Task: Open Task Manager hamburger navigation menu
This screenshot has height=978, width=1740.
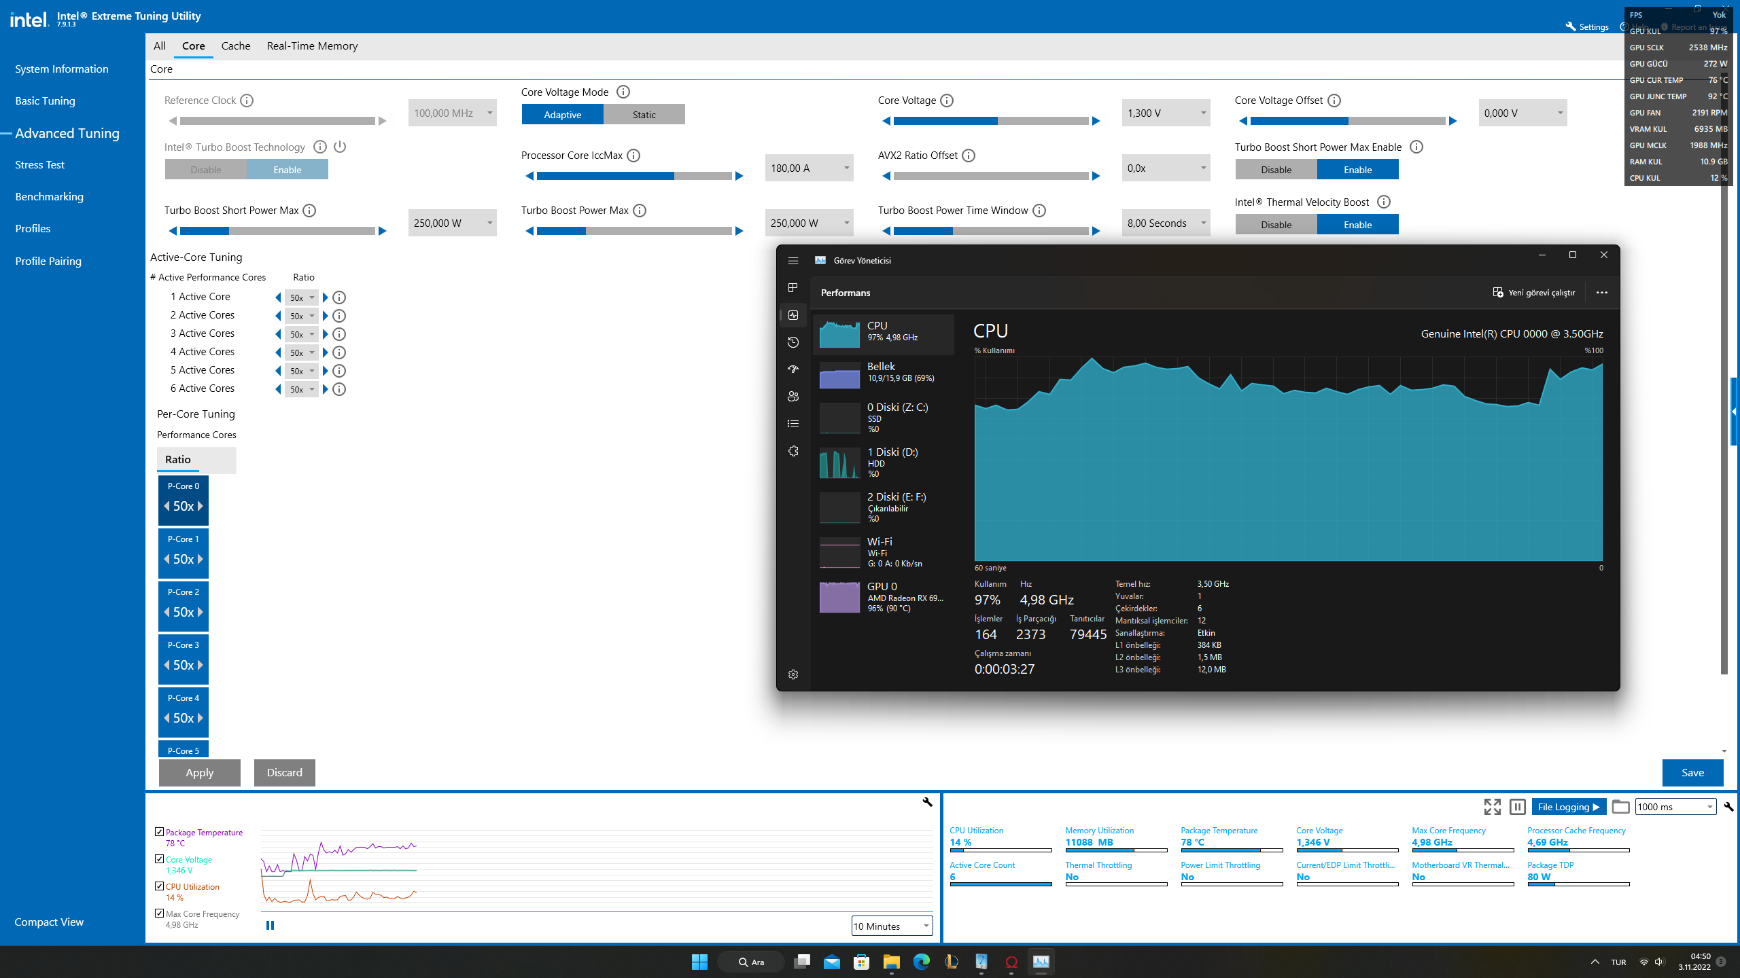Action: click(793, 261)
